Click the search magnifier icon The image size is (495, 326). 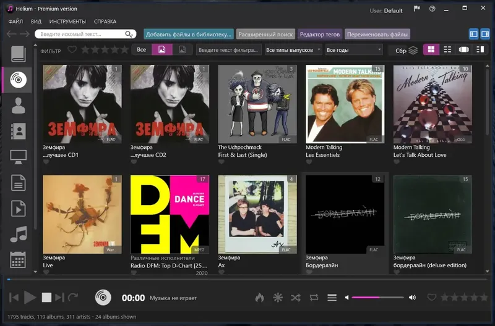click(129, 34)
